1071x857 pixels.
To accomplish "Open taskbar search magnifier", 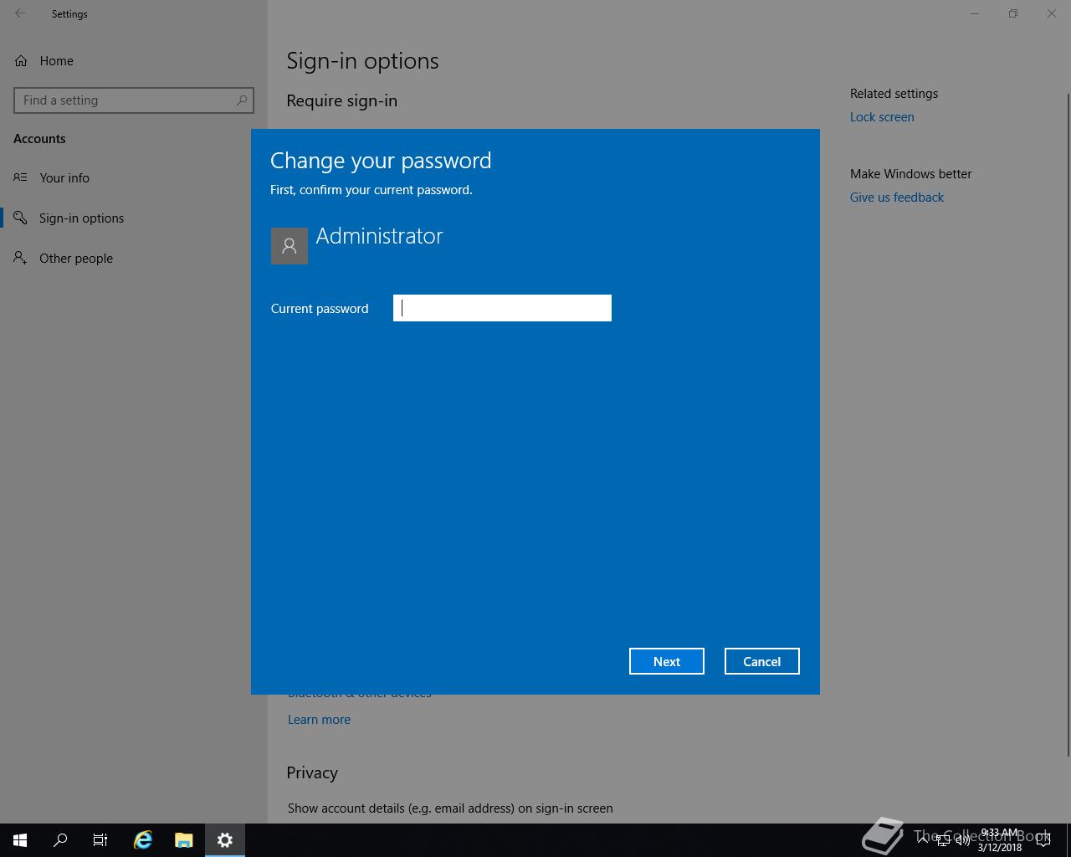I will [60, 840].
